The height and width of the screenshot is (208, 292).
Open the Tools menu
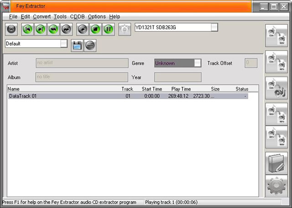(x=60, y=17)
